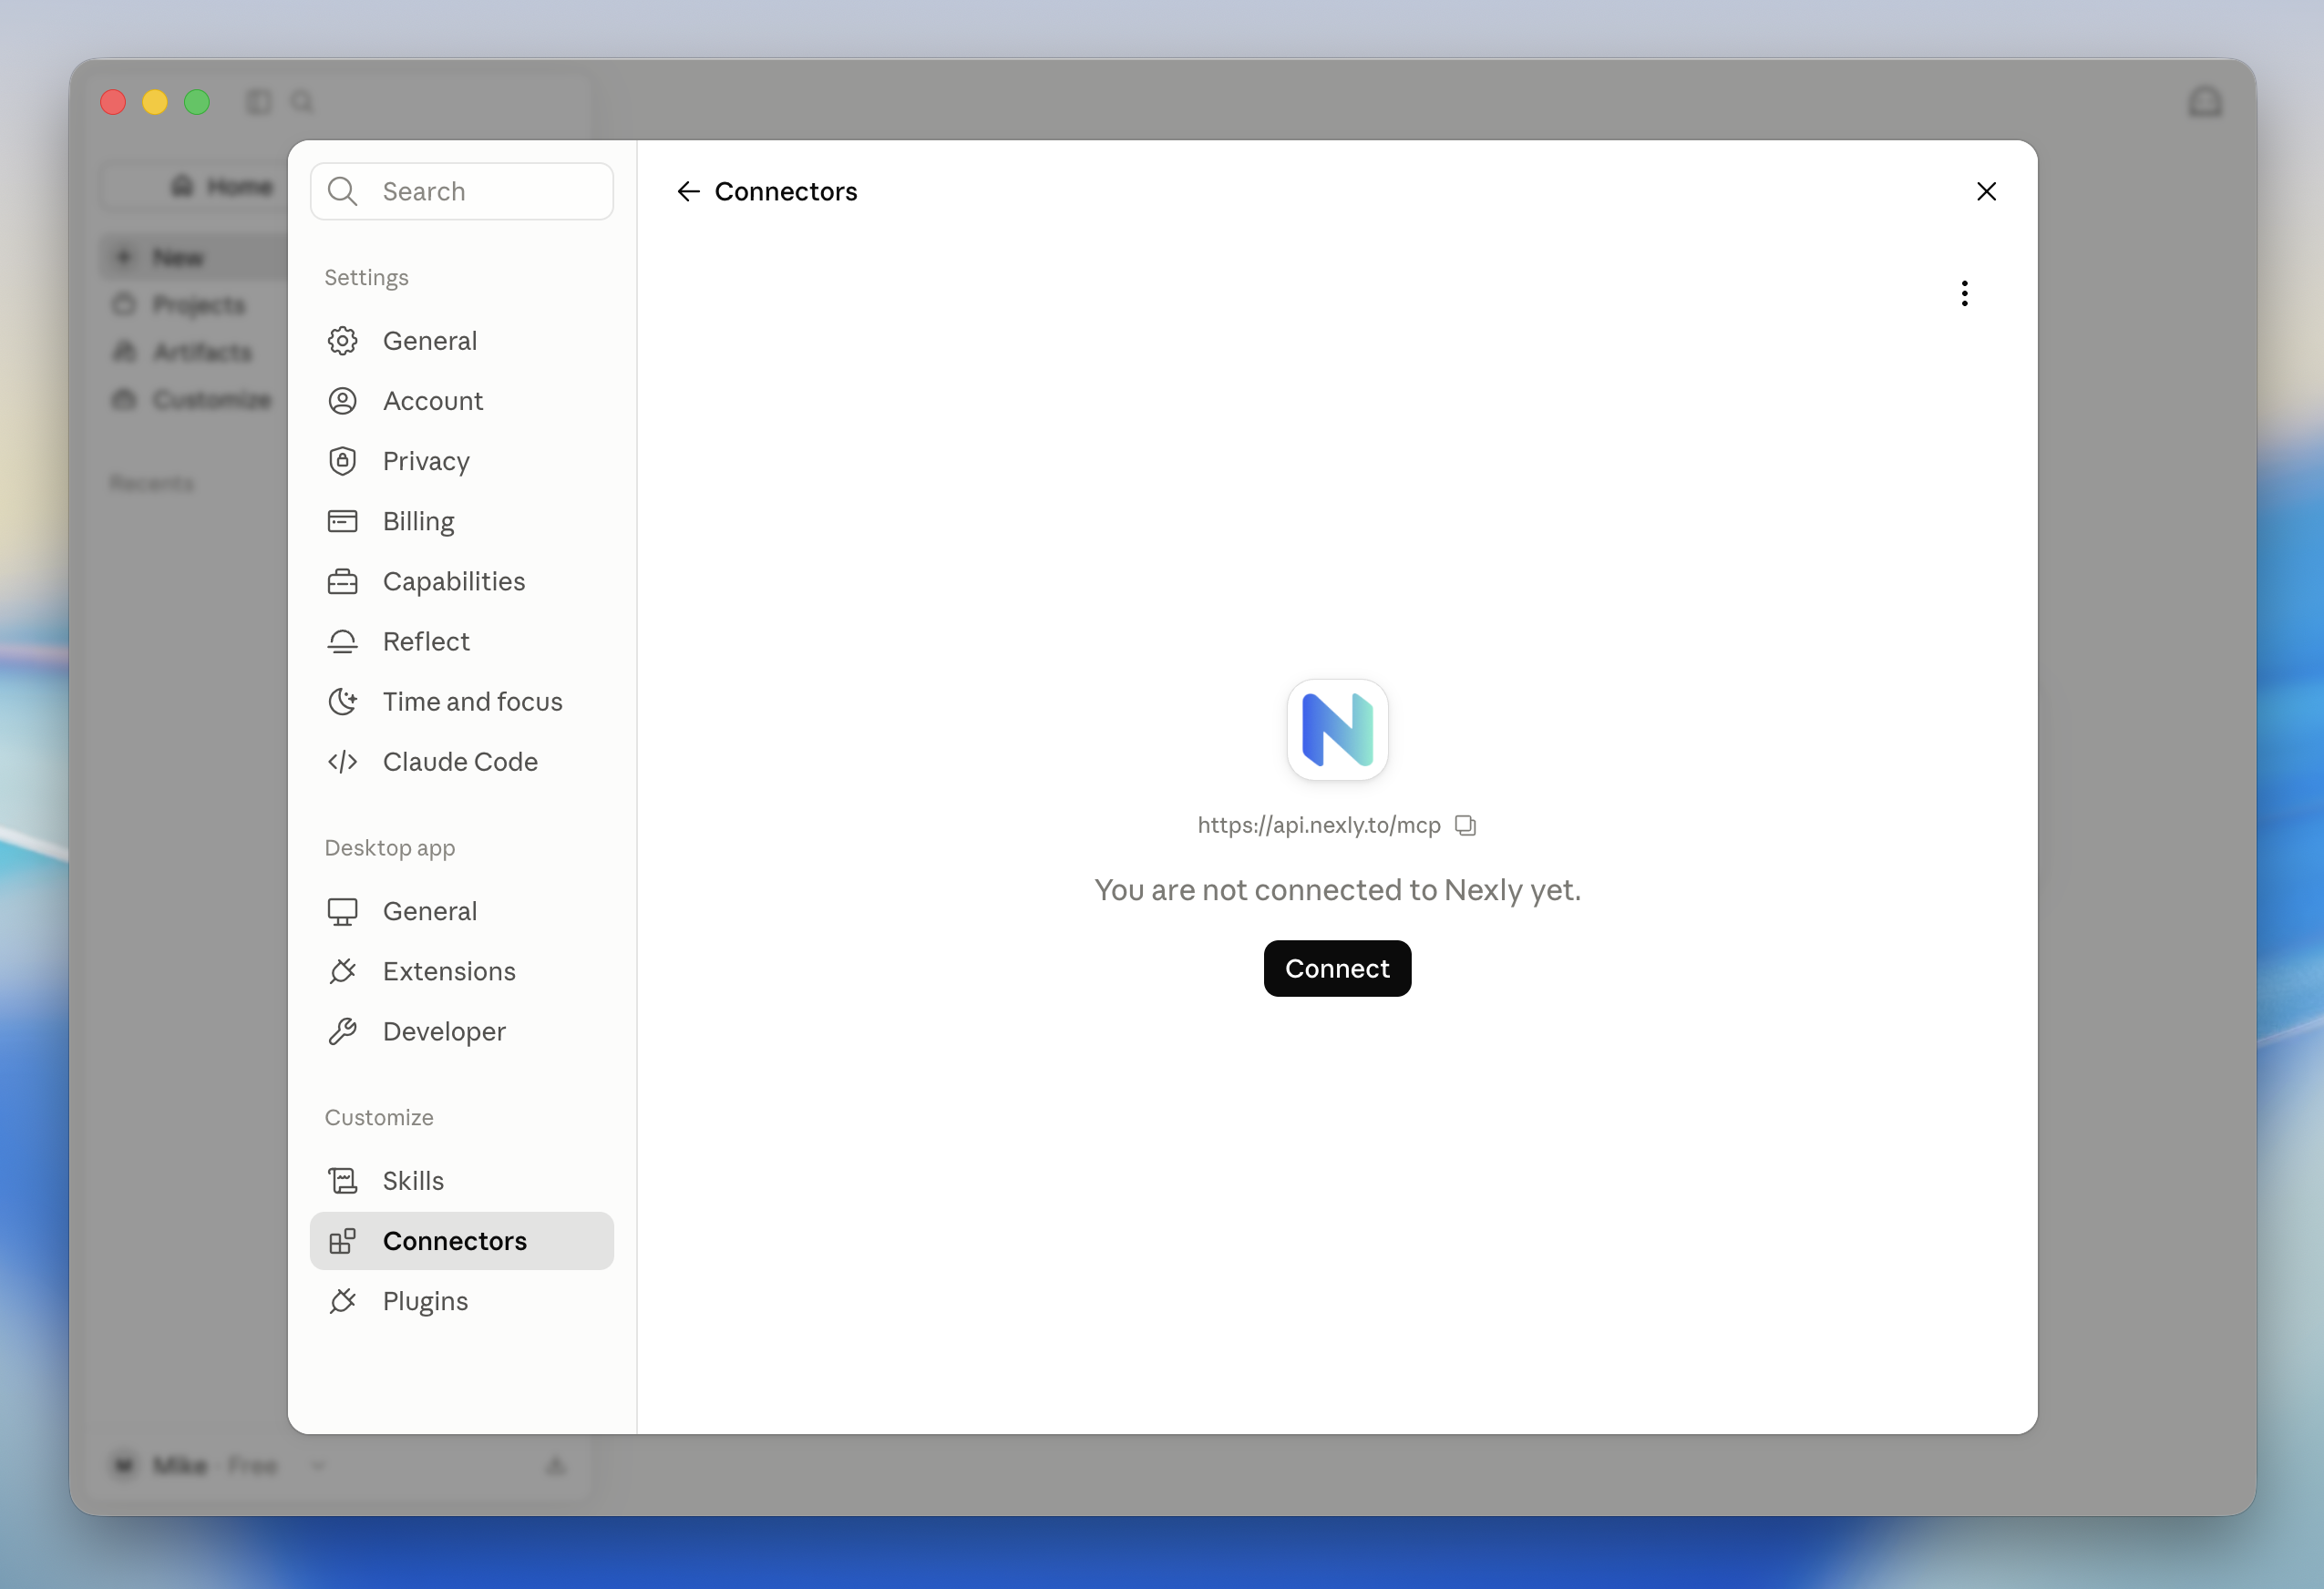Click the Connectors blocks icon in sidebar
Image resolution: width=2324 pixels, height=1589 pixels.
point(342,1241)
